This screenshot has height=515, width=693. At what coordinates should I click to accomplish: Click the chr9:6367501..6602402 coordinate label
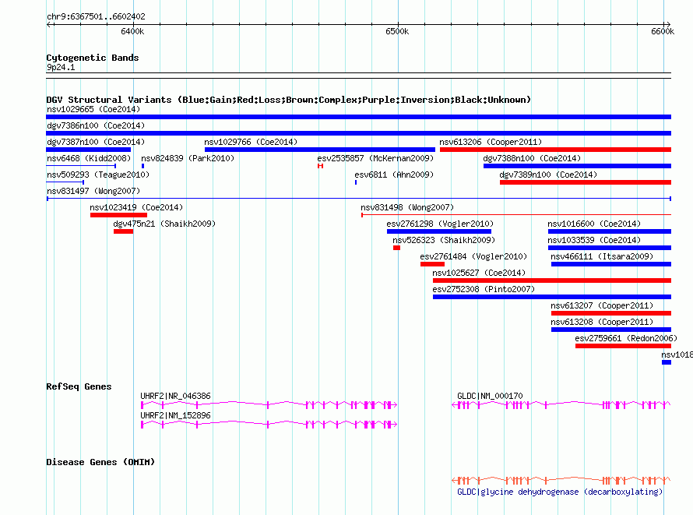tap(96, 17)
